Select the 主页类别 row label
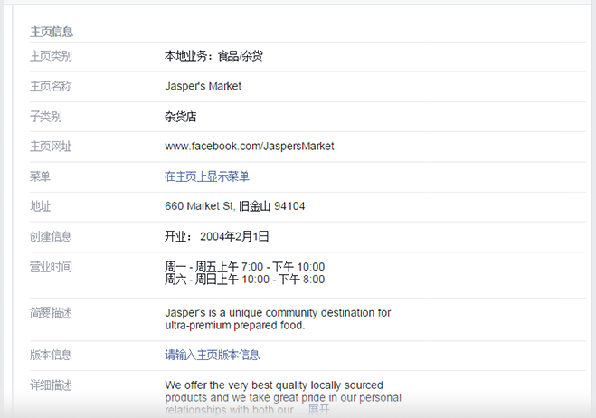Viewport: 596px width, 418px height. [51, 56]
